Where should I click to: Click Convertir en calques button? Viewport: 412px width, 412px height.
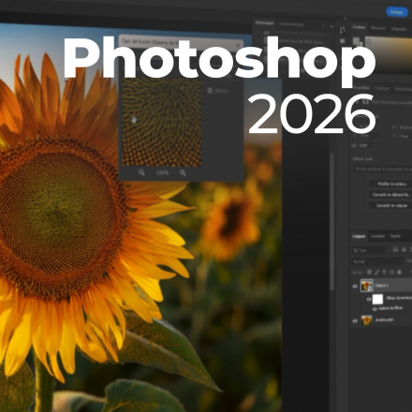pos(391,205)
